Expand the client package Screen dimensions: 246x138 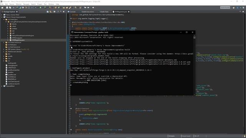[8, 26]
